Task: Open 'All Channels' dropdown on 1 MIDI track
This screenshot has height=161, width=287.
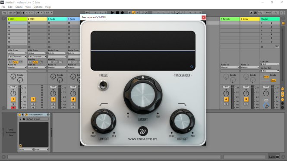Action: click(17, 56)
